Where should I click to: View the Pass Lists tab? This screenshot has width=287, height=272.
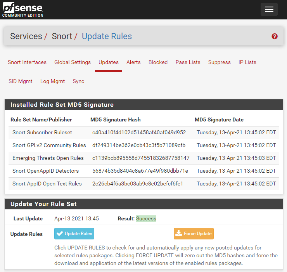pyautogui.click(x=188, y=62)
